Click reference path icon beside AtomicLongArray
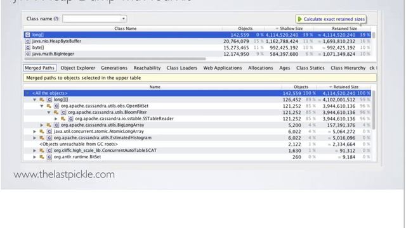Screen dimensions: 406x228 point(42,131)
